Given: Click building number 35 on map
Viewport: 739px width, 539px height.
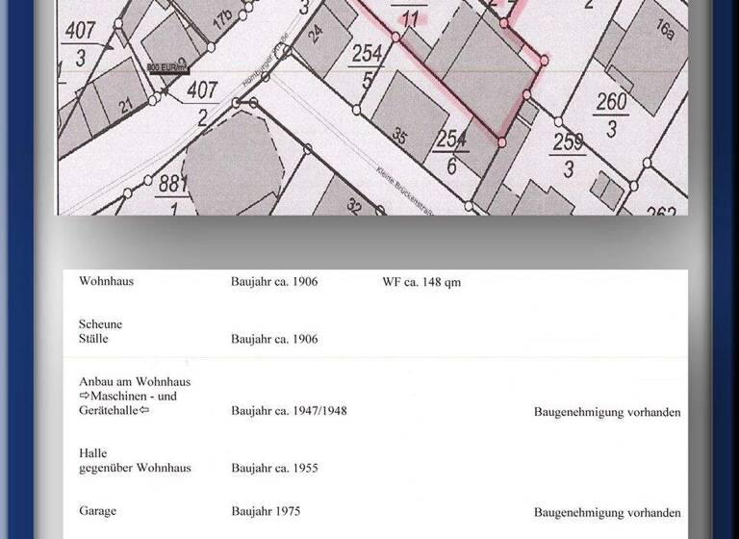Looking at the screenshot, I should 399,137.
